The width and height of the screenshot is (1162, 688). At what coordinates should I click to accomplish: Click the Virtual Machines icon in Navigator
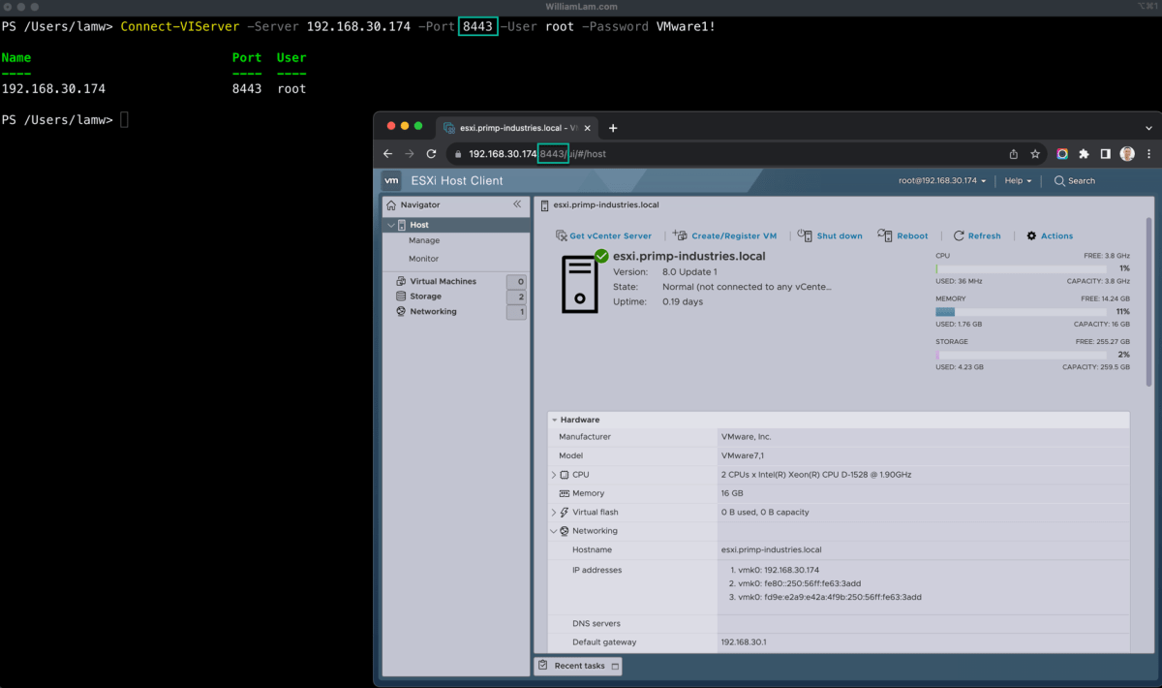[x=401, y=281]
